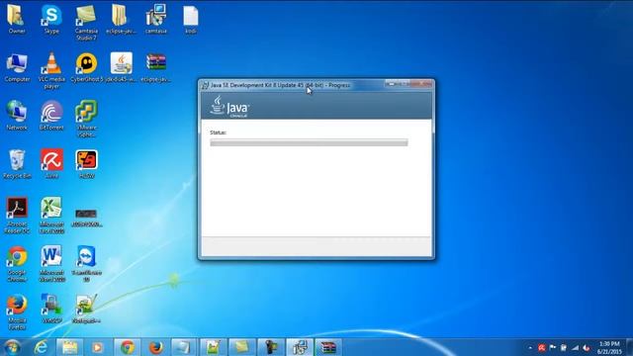Open the Owner folder on desktop
This screenshot has width=633, height=356.
[x=17, y=18]
